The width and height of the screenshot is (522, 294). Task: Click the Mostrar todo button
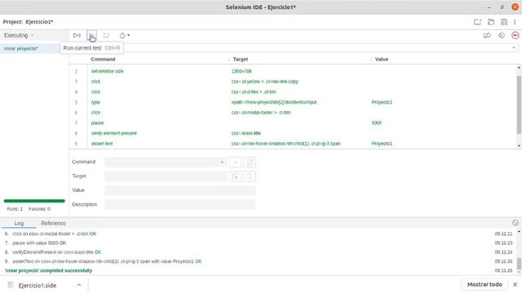[x=484, y=284]
